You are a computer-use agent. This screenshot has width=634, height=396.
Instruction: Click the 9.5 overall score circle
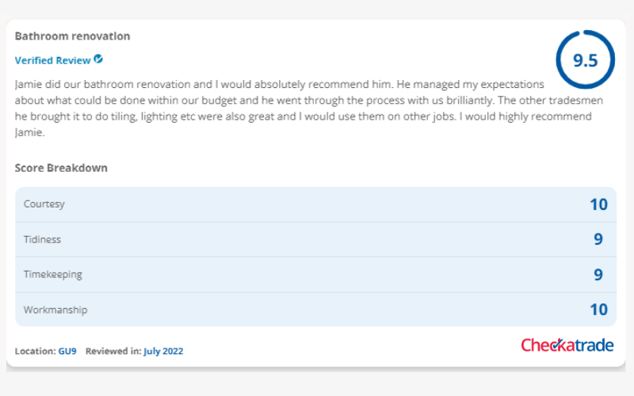(x=585, y=59)
